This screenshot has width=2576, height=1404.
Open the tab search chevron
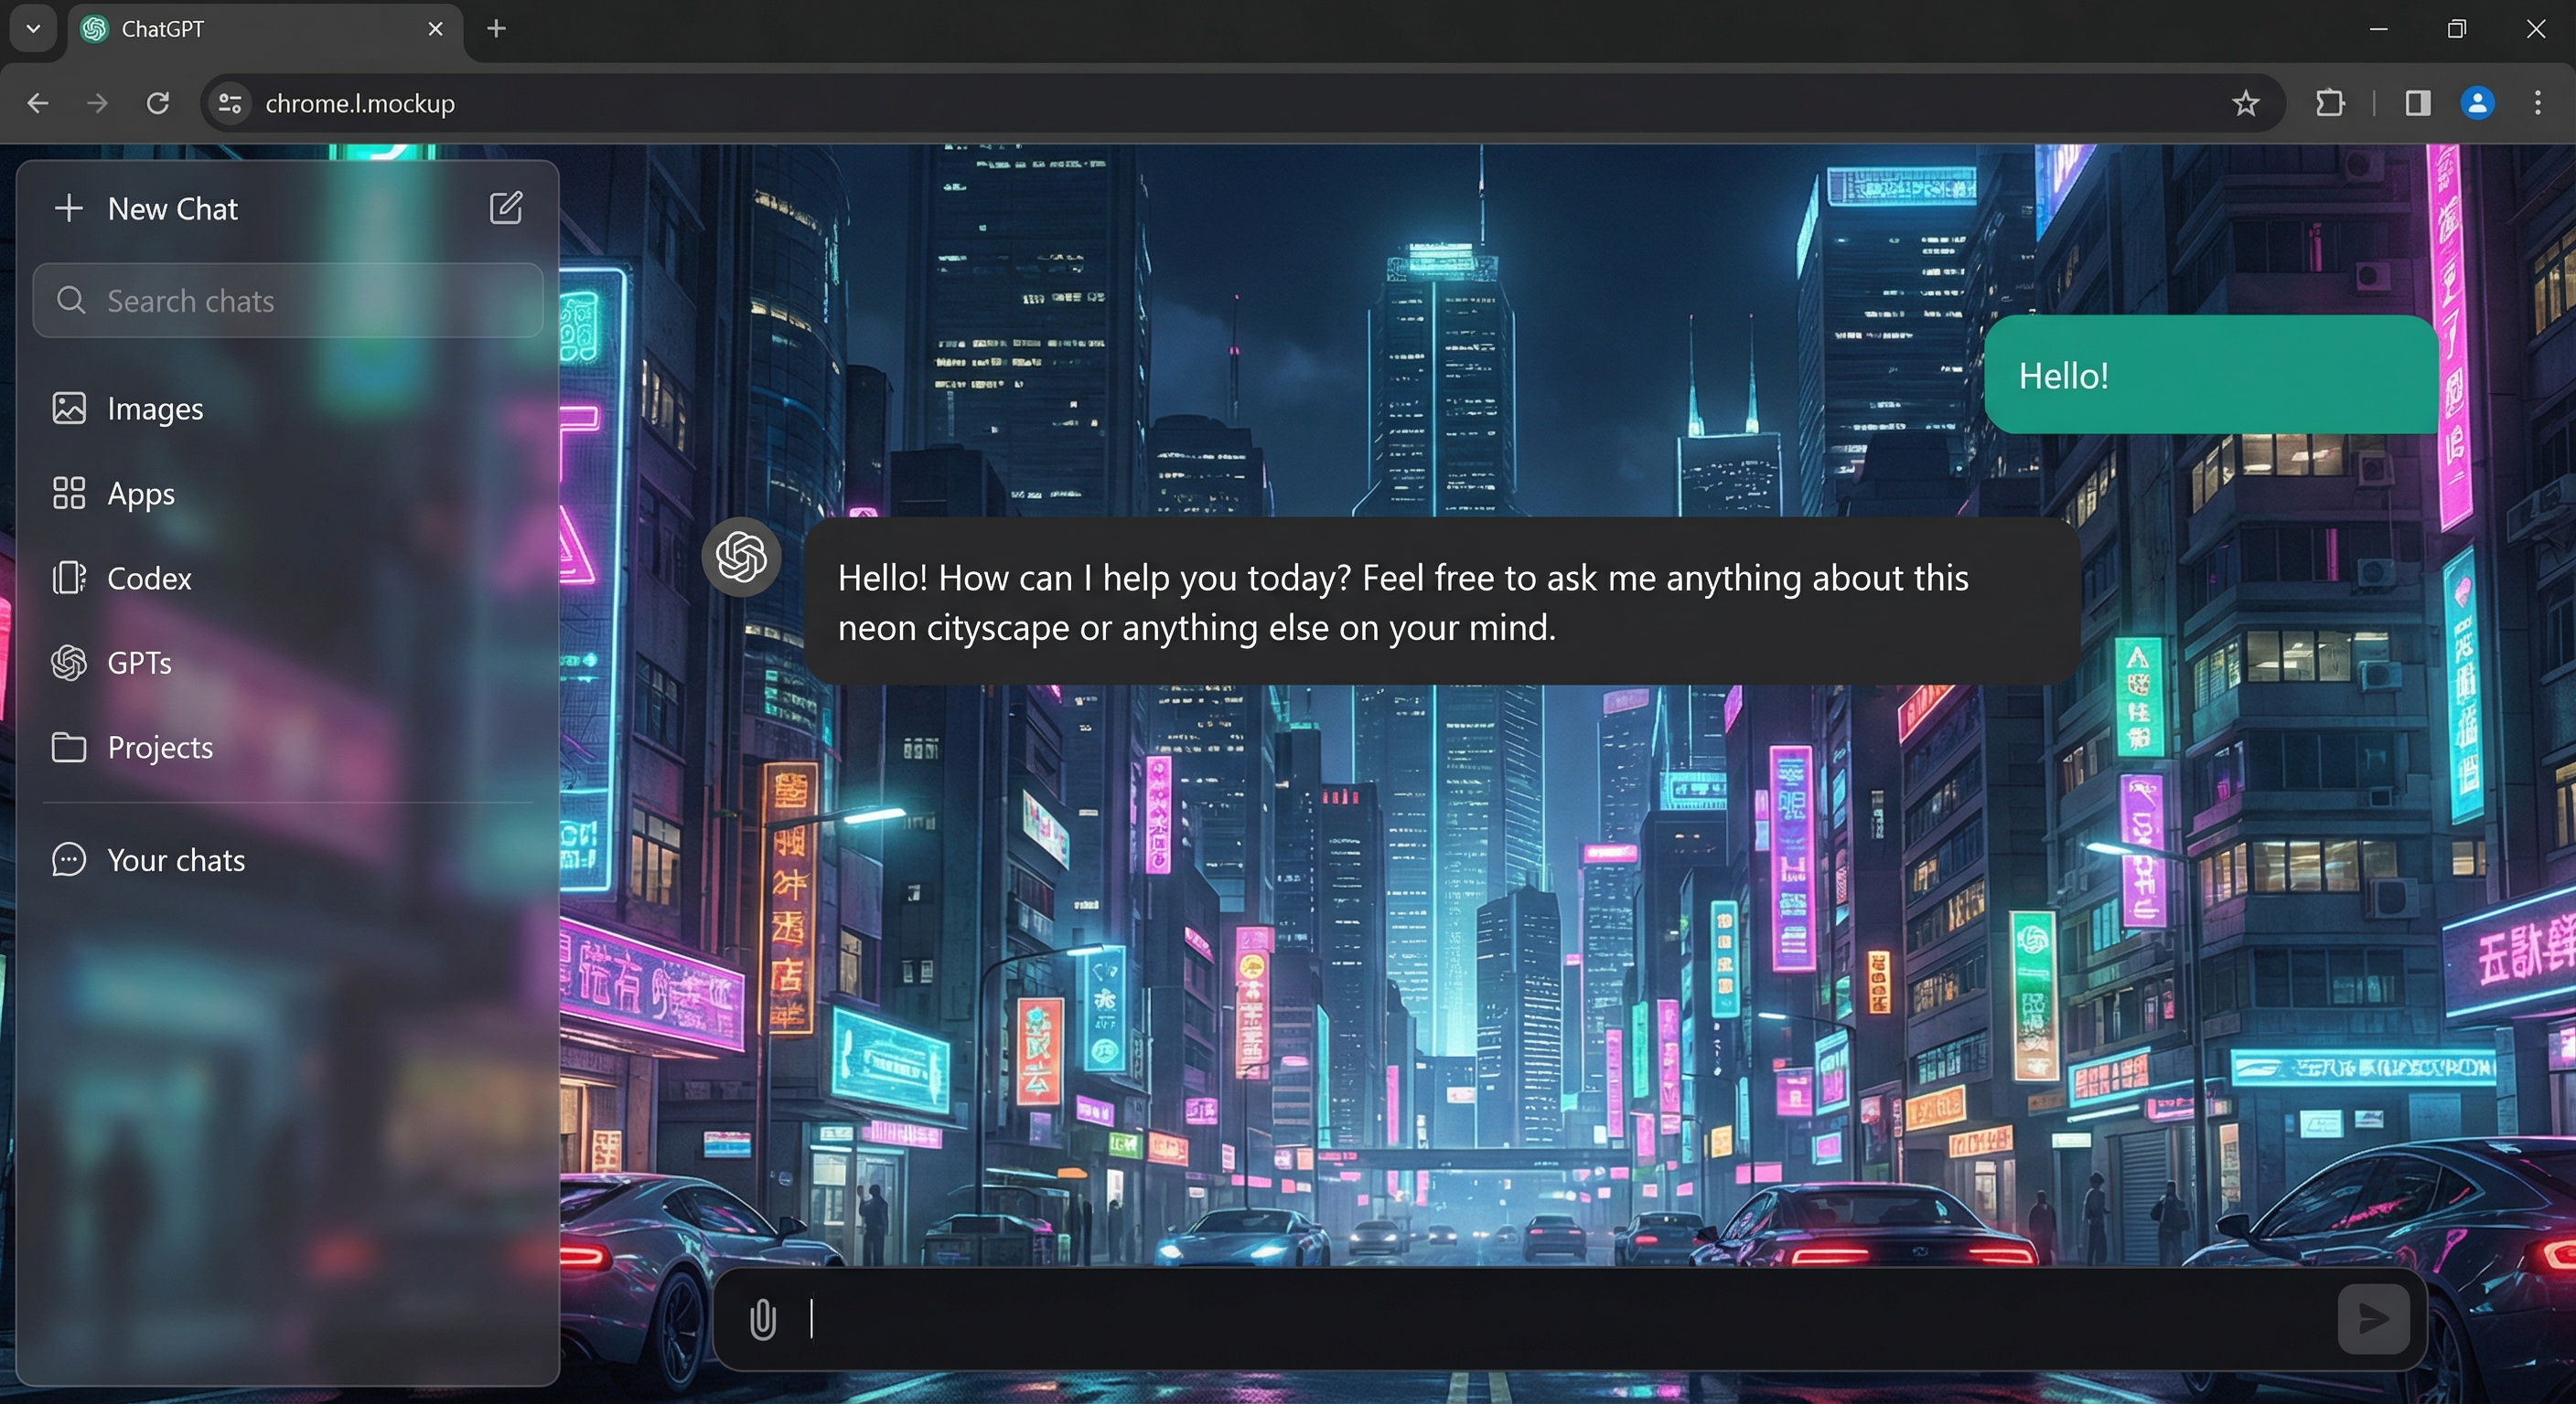coord(32,29)
